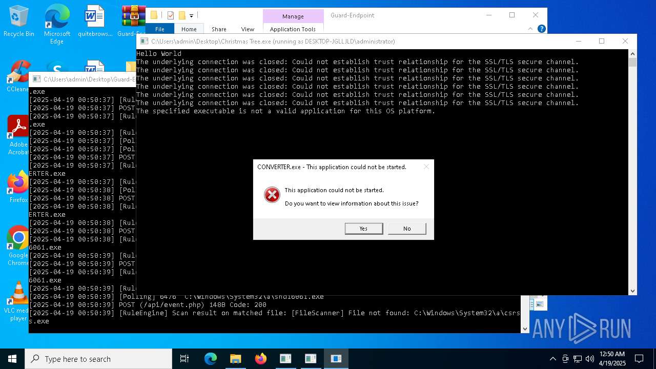The height and width of the screenshot is (369, 656).
Task: Open the File tab in Guard-Endpoint Explorer
Action: click(x=160, y=29)
